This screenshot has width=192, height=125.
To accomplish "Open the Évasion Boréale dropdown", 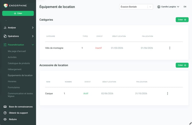I will click(136, 7).
